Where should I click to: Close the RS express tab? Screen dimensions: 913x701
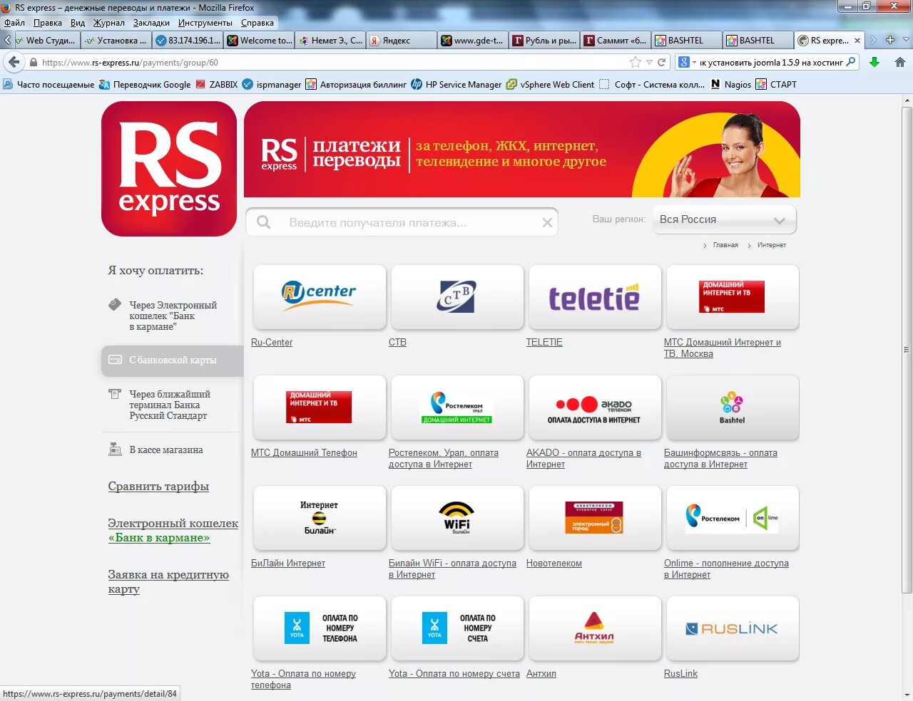tap(857, 41)
